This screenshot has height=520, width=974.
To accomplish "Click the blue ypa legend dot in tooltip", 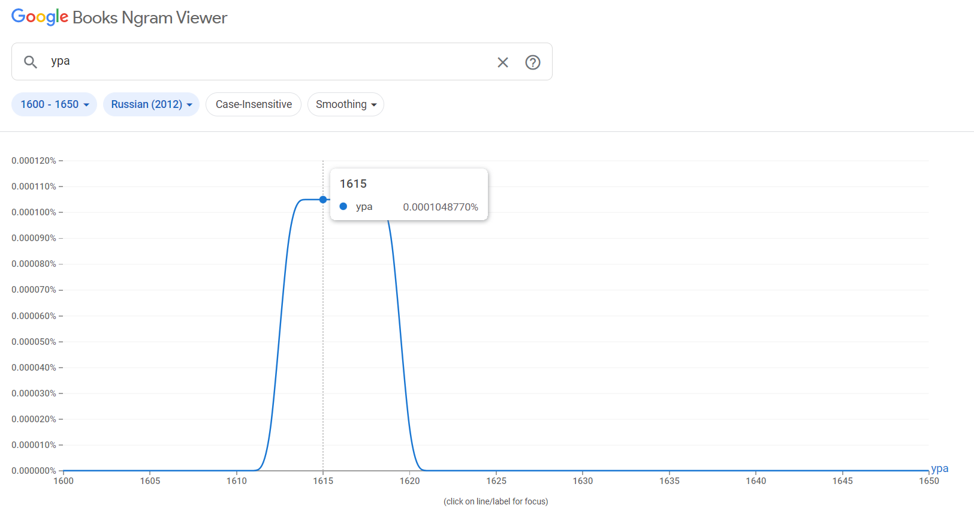I will coord(343,206).
